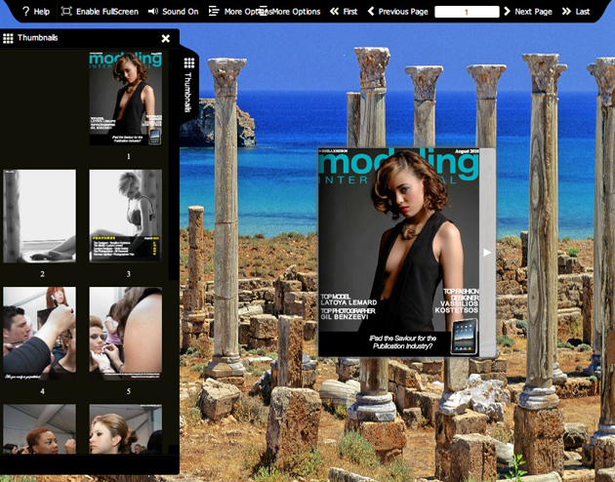Click the Enable FullScreen frame icon
Image resolution: width=615 pixels, height=482 pixels.
click(66, 12)
